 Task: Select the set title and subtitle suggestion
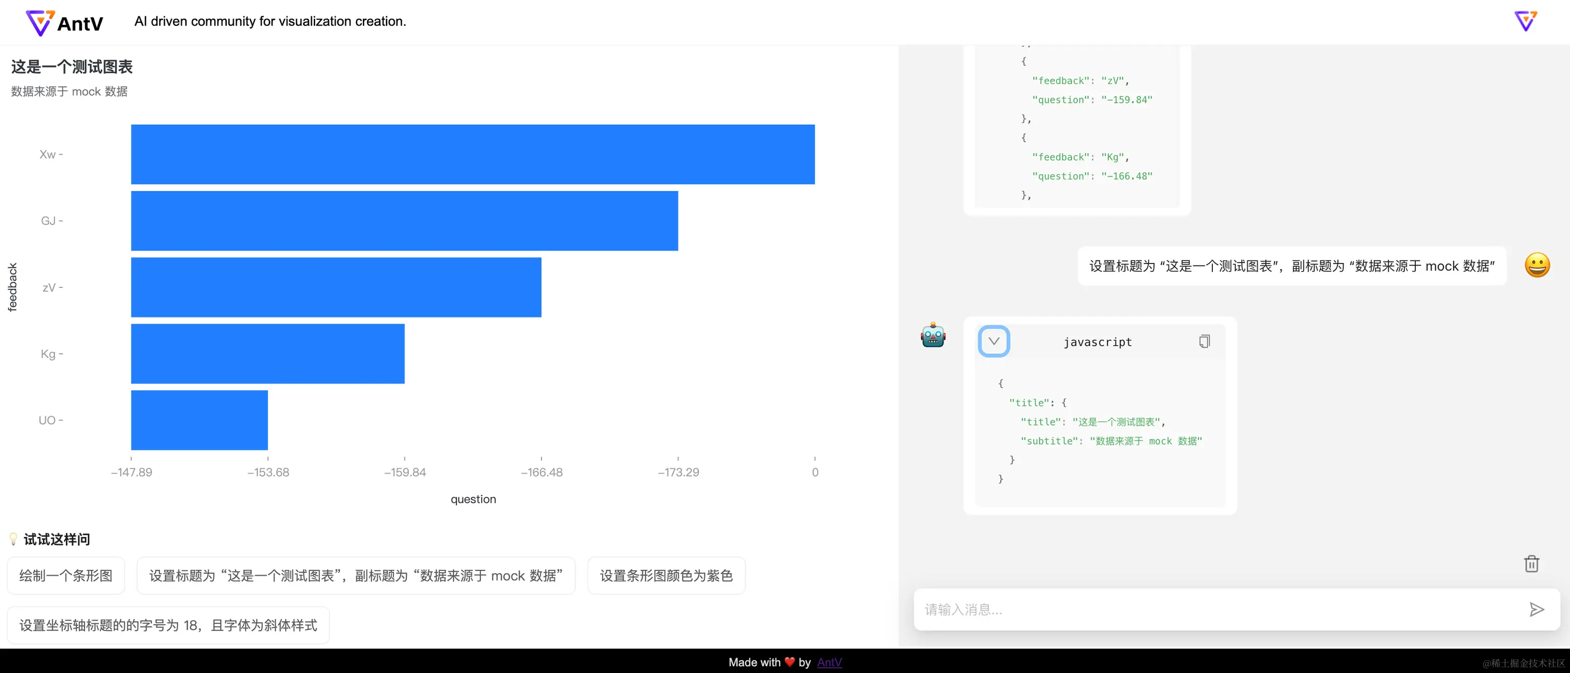(x=355, y=575)
